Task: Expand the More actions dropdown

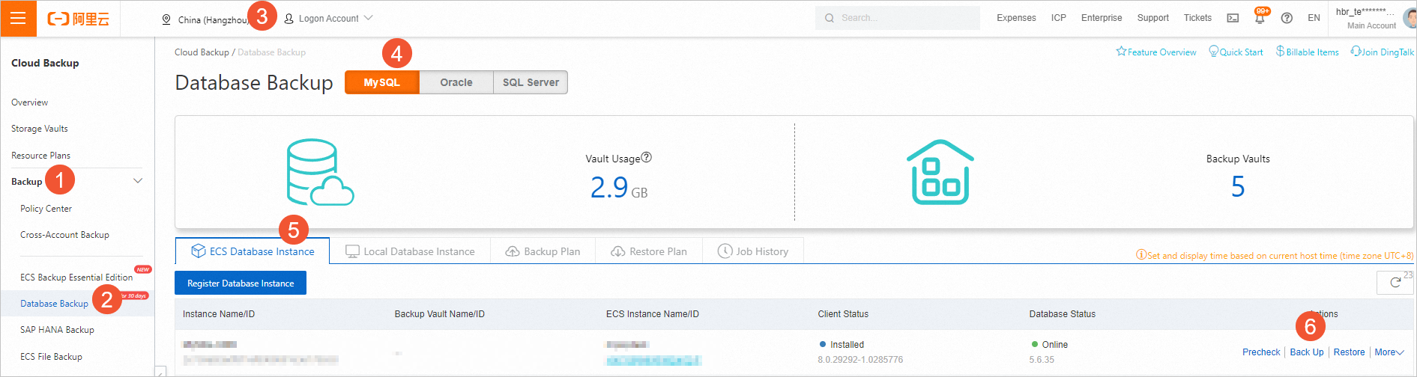Action: click(1389, 352)
